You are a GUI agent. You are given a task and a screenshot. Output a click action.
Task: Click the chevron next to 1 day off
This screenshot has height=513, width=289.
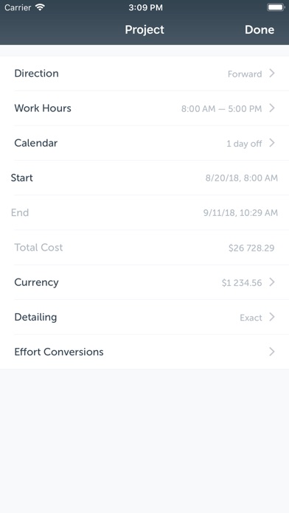click(x=271, y=143)
